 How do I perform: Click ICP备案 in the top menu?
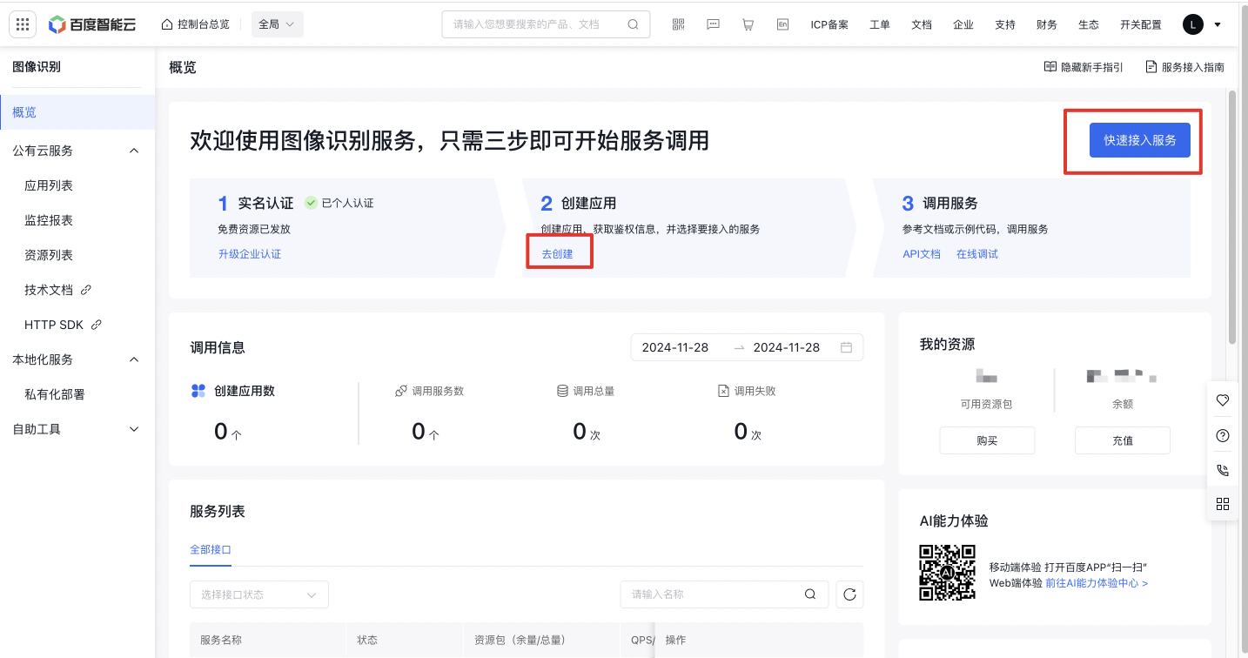pyautogui.click(x=829, y=24)
